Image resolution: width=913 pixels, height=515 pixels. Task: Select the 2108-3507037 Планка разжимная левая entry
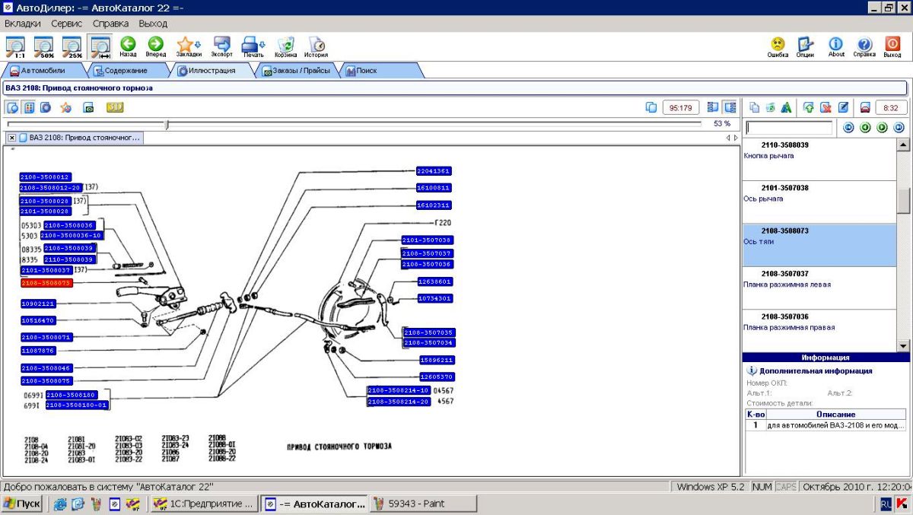pos(819,278)
